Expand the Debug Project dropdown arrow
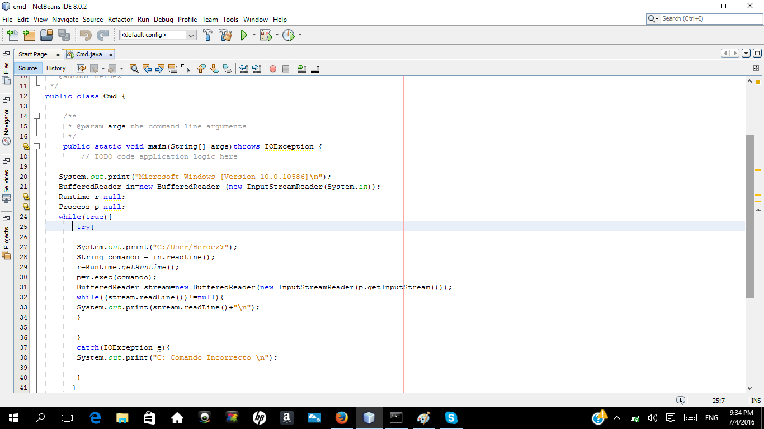This screenshot has width=764, height=429. [x=277, y=35]
